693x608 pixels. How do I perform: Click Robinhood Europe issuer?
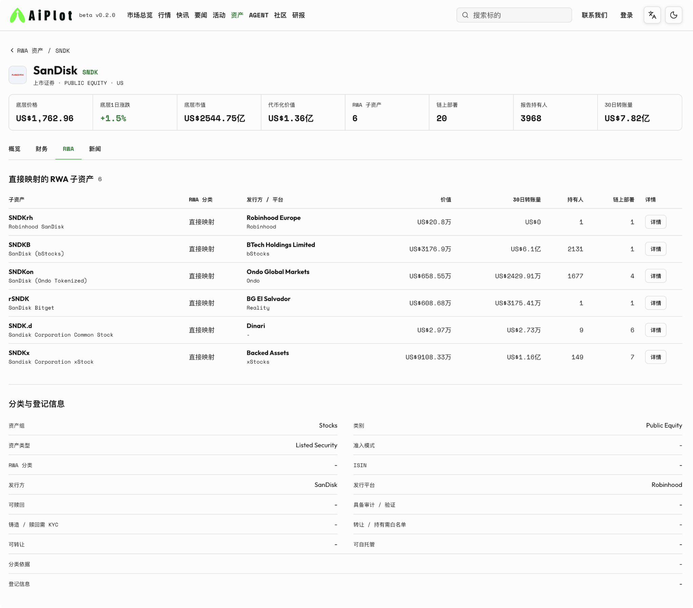pyautogui.click(x=274, y=218)
